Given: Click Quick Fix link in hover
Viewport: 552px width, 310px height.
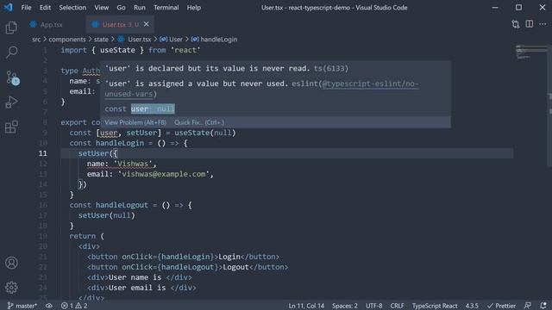Looking at the screenshot, I should pyautogui.click(x=199, y=122).
